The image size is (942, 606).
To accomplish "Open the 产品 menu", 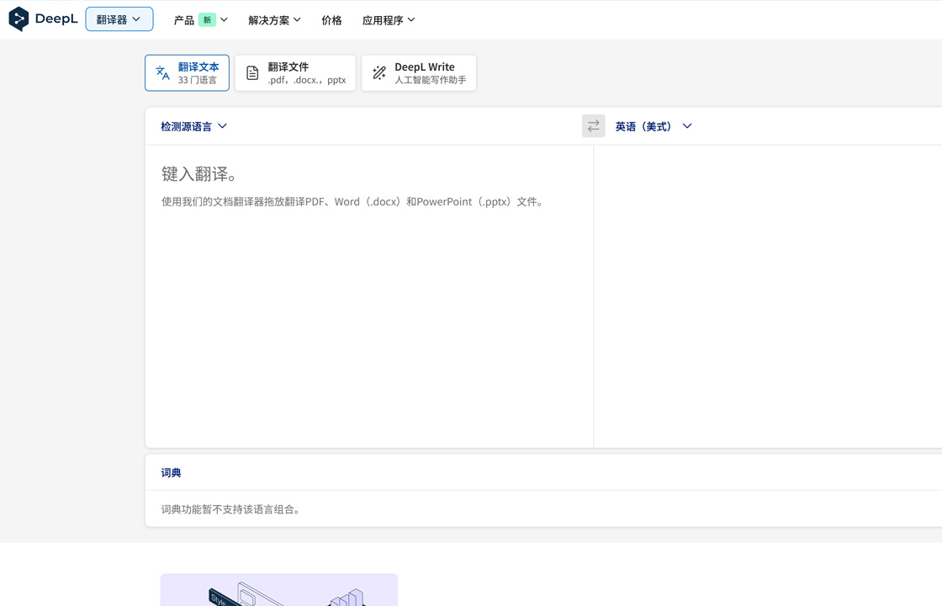I will [x=201, y=20].
